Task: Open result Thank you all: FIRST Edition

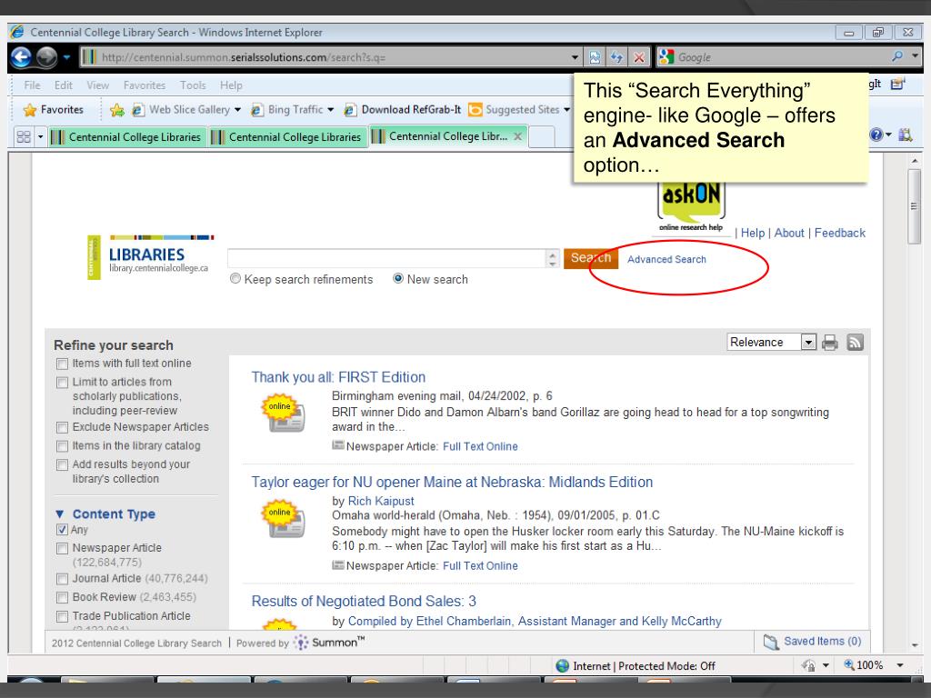Action: pos(338,377)
